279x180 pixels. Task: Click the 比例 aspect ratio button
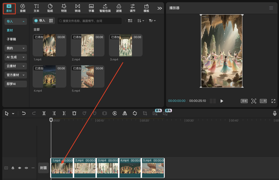click(263, 101)
